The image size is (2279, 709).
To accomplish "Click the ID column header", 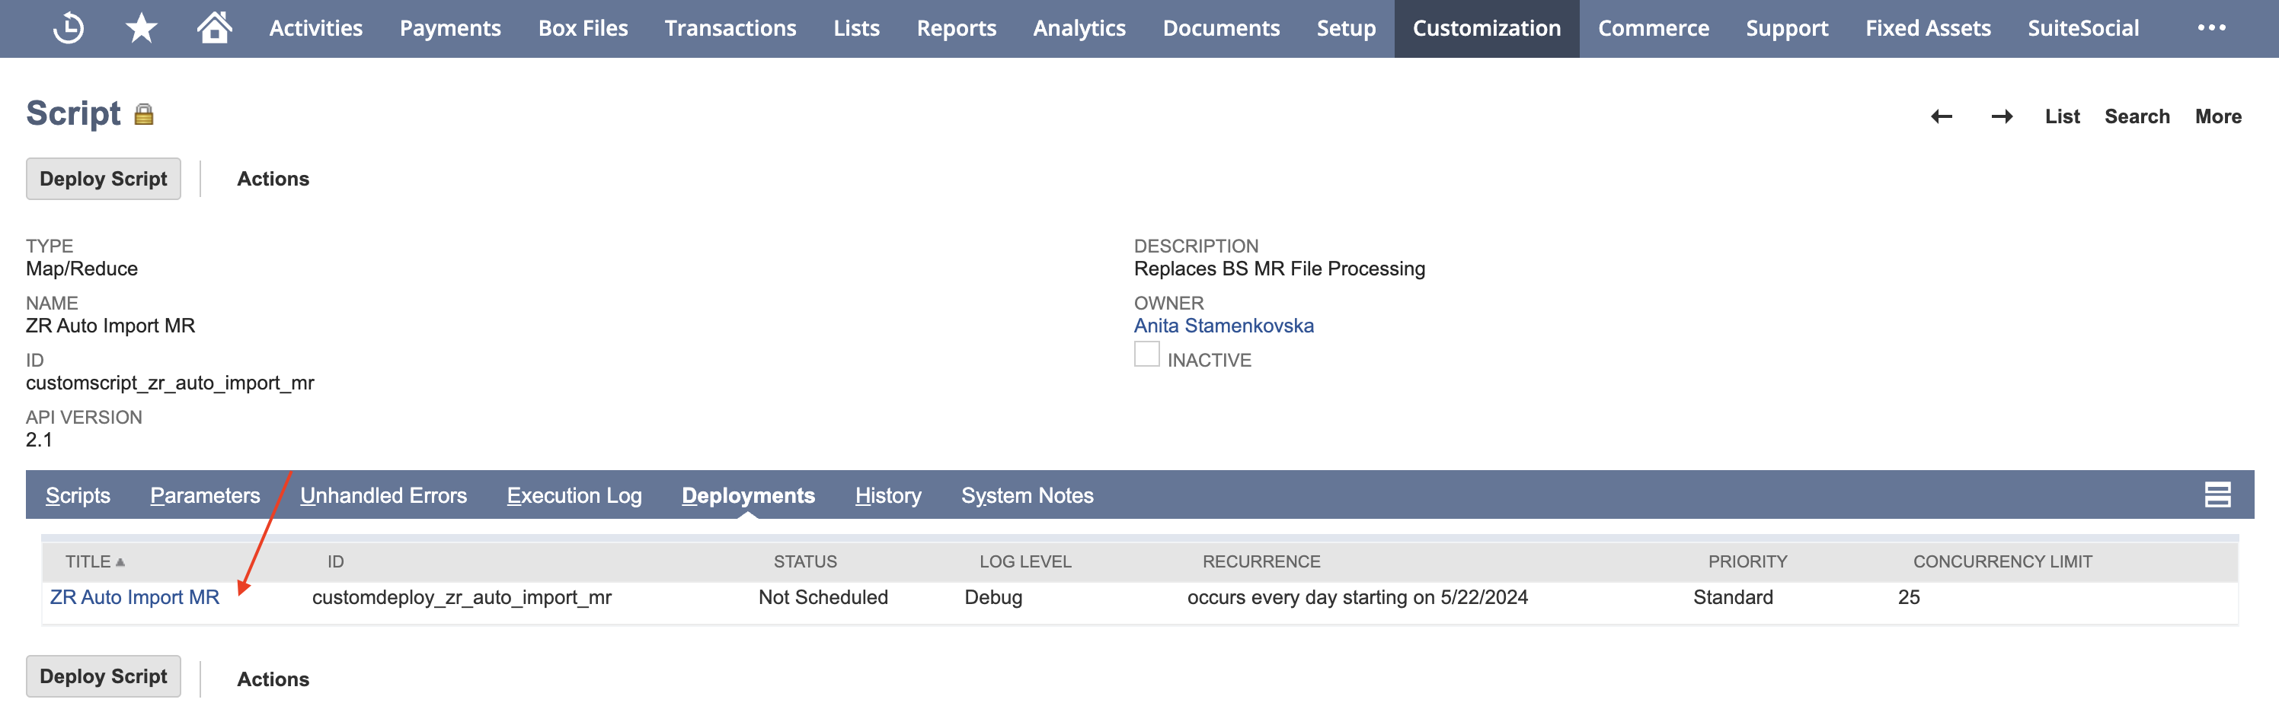I will 335,561.
